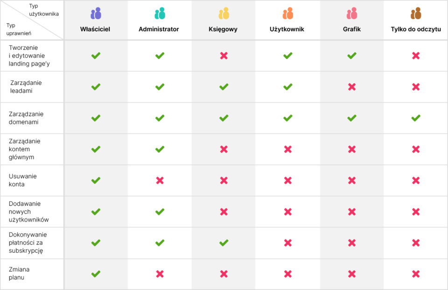Click the Usuwanie konta row label
Viewport: 448px width, 290px height.
22,180
